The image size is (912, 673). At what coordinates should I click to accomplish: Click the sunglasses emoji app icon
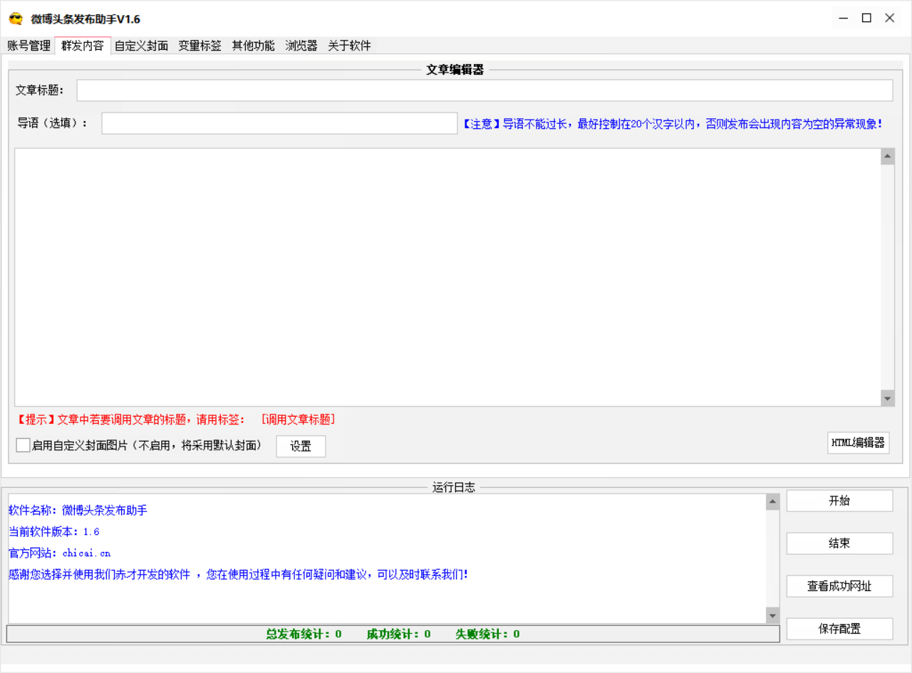(x=16, y=19)
